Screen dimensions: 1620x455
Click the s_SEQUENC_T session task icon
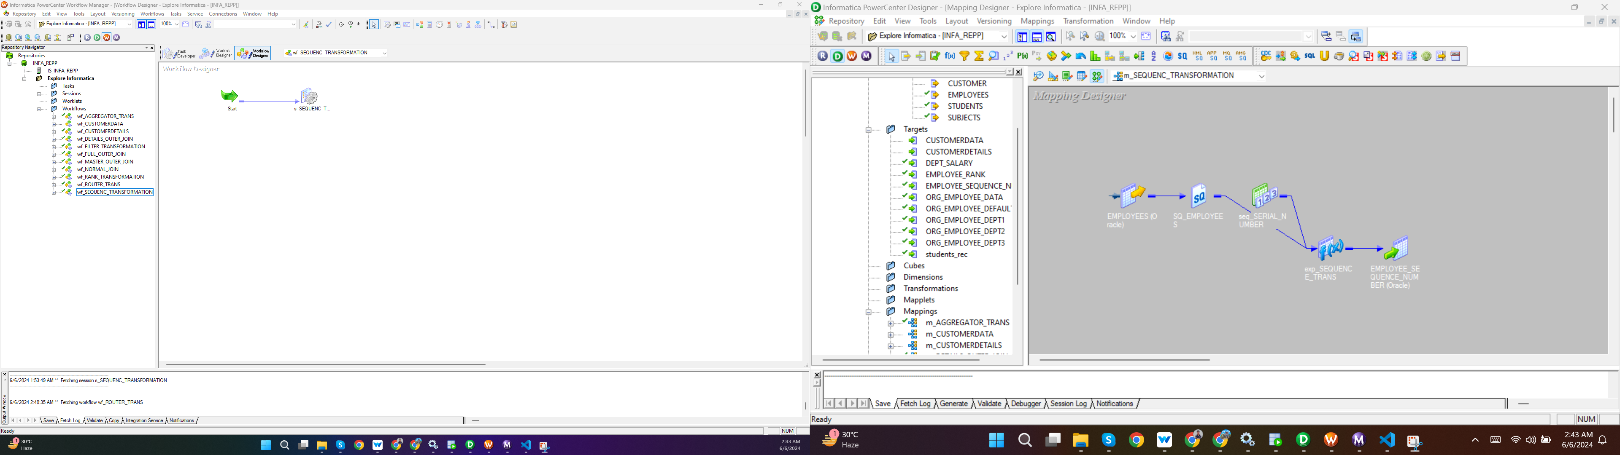(x=310, y=96)
